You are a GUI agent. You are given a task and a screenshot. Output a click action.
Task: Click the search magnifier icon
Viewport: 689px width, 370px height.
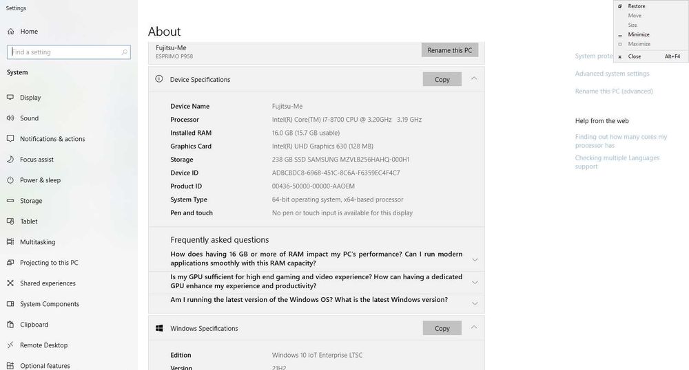point(124,52)
